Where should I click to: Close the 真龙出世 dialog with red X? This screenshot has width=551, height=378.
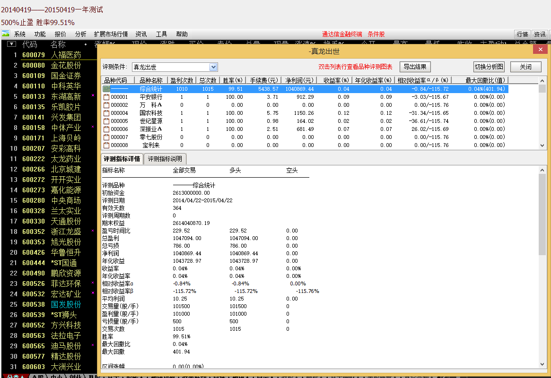[541, 50]
